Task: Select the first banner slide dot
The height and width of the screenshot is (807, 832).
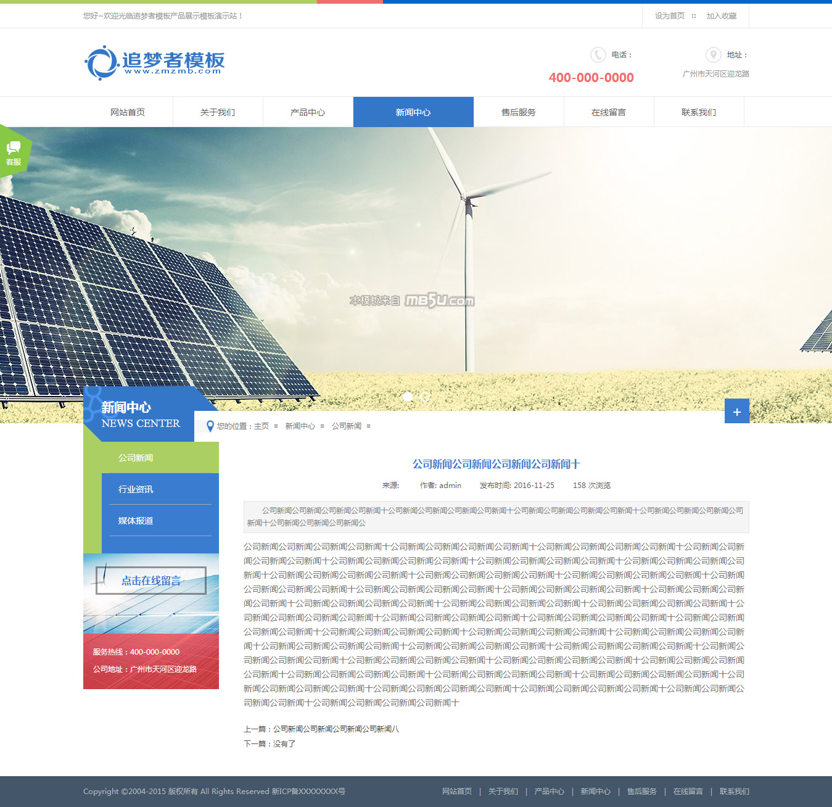Action: (x=408, y=397)
